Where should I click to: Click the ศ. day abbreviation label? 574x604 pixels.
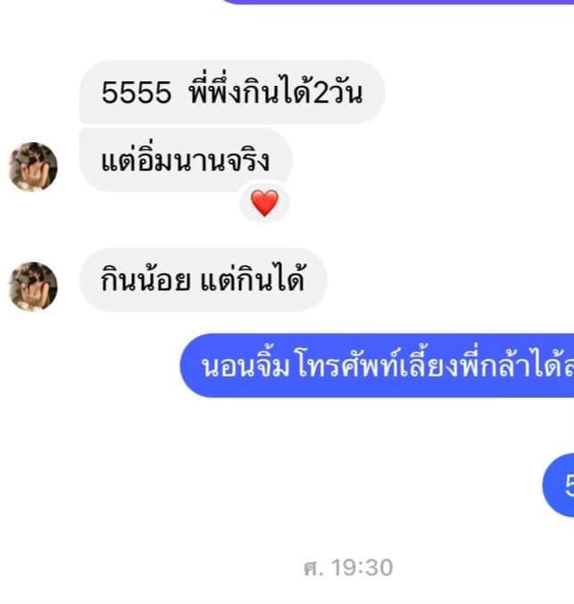pos(313,568)
